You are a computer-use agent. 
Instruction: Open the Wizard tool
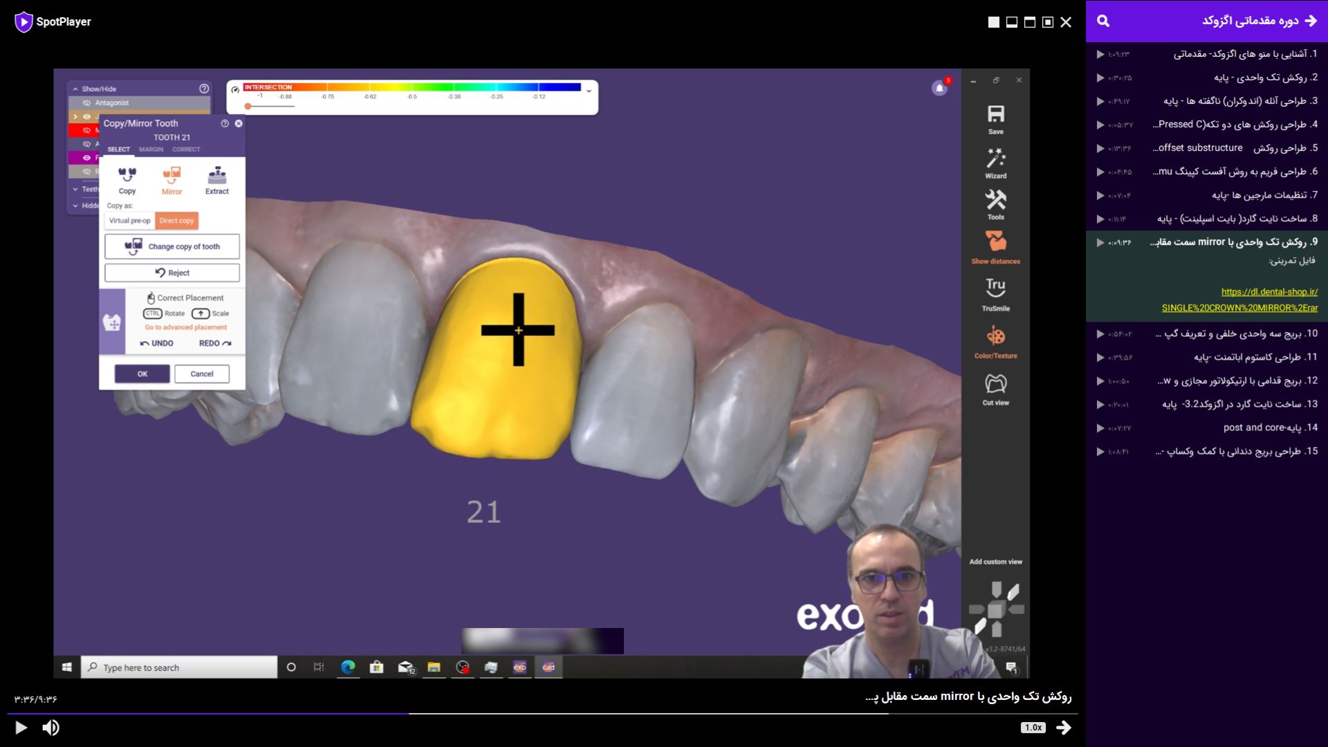click(x=995, y=163)
